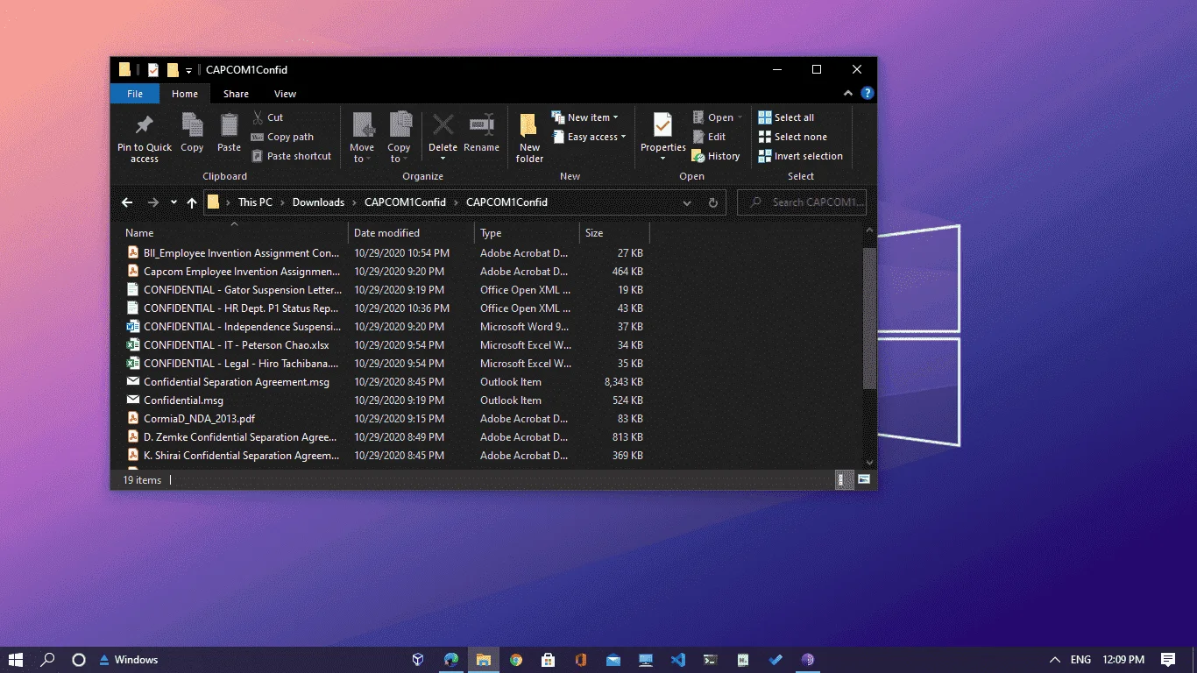Click Select none
The height and width of the screenshot is (673, 1197).
pos(792,137)
